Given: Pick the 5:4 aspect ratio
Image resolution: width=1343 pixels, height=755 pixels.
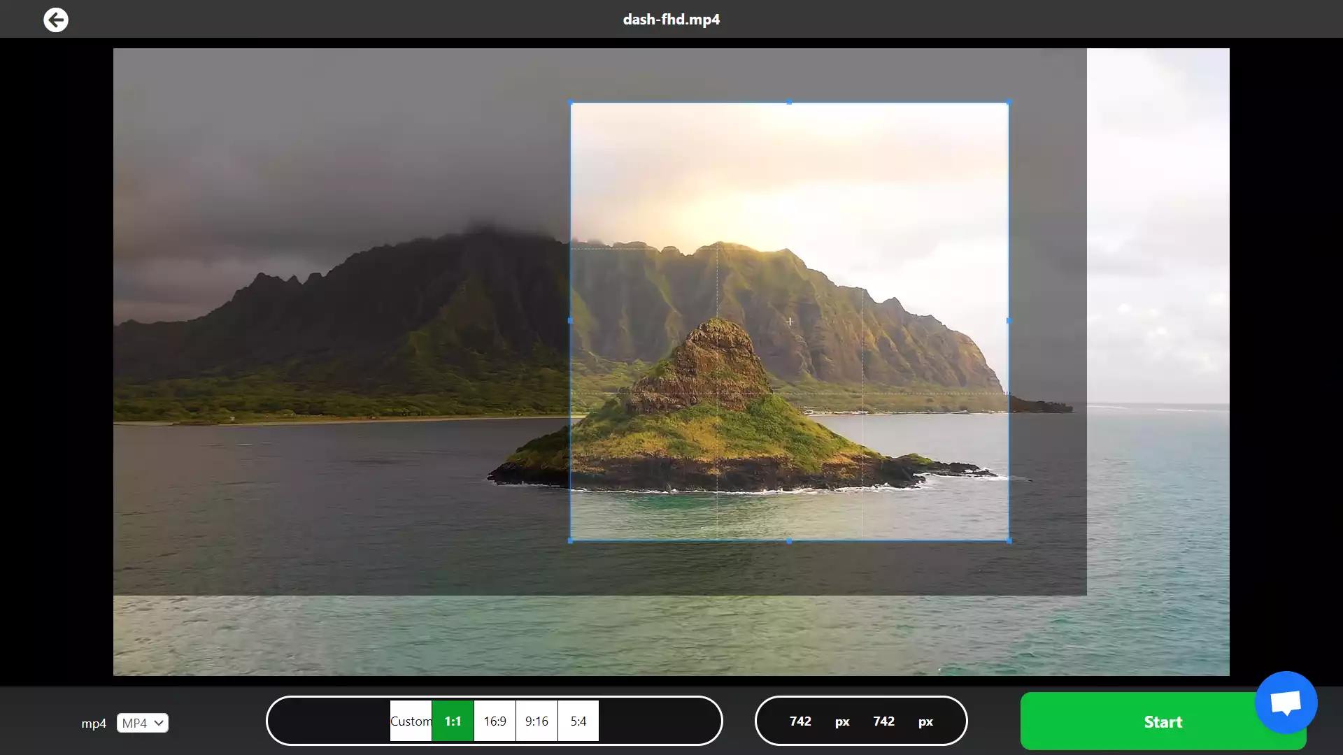Looking at the screenshot, I should (578, 721).
